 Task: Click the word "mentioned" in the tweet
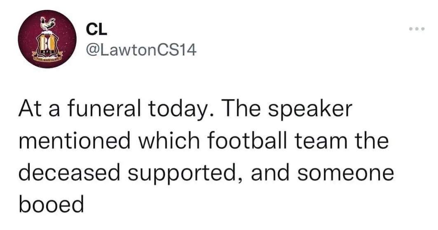coord(75,140)
